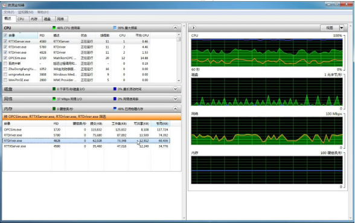Uncheck RTDriver.exe checkbox with PID 5780
Image resolution: width=355 pixels, height=223 pixels.
click(x=5, y=47)
